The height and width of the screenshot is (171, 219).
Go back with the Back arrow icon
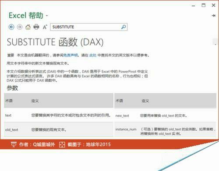11,27
